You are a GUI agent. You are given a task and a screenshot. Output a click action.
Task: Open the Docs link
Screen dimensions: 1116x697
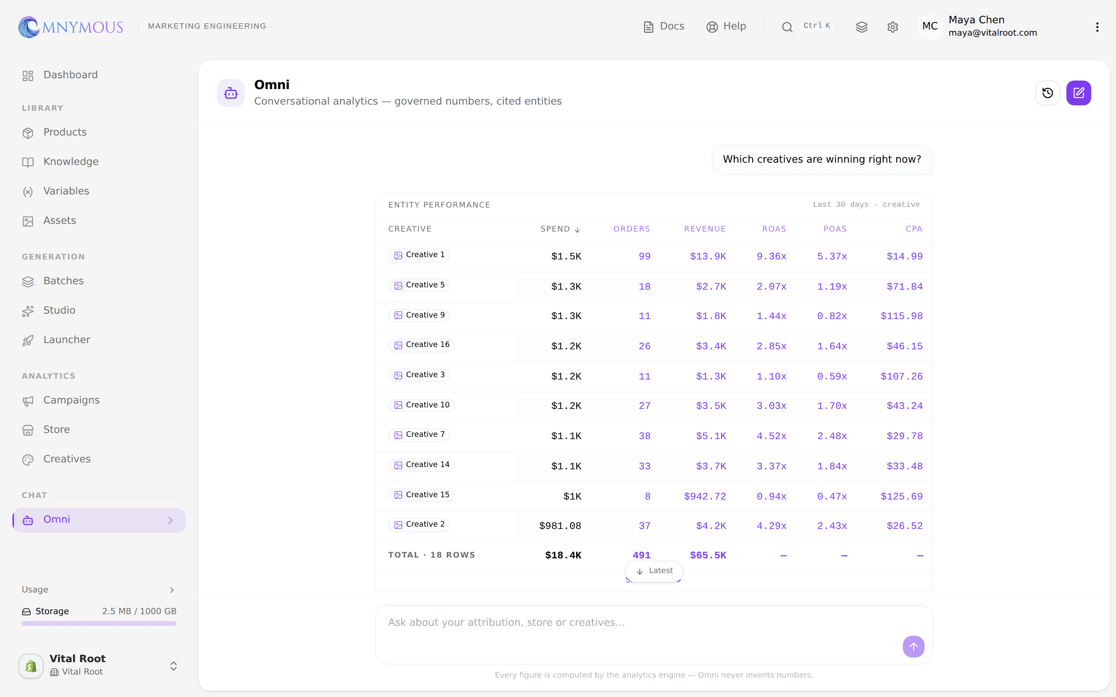click(664, 26)
